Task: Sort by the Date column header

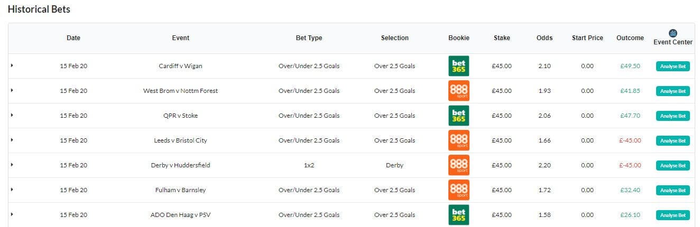Action: [73, 38]
